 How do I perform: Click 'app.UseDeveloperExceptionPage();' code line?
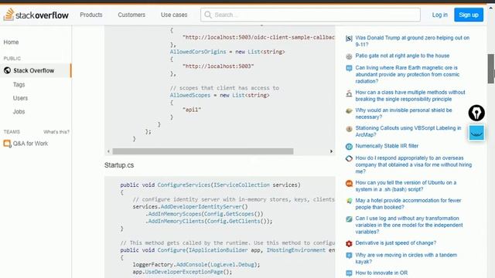[x=183, y=272]
